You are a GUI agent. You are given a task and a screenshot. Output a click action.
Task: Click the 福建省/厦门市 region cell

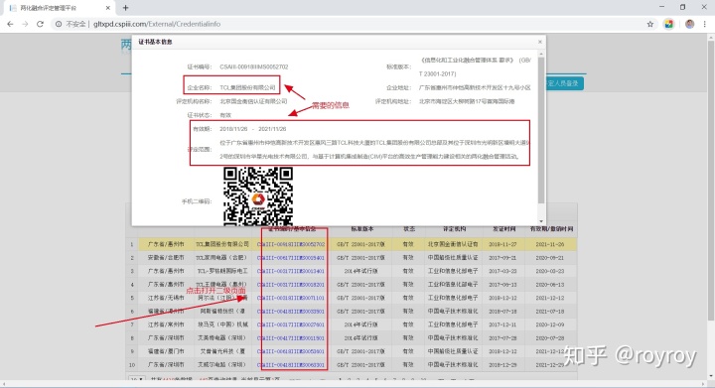click(166, 351)
